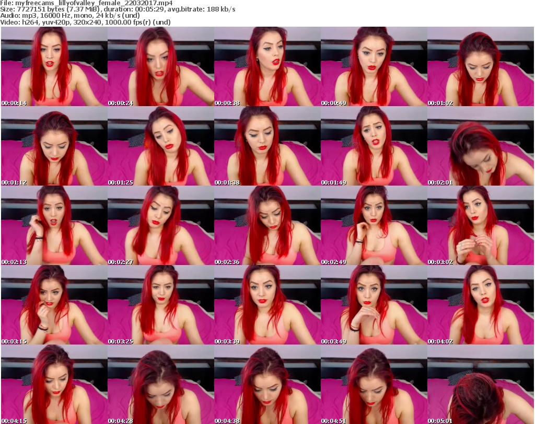Pick the frame timestamped 00:03:02
This screenshot has width=535, height=424.
click(x=481, y=226)
